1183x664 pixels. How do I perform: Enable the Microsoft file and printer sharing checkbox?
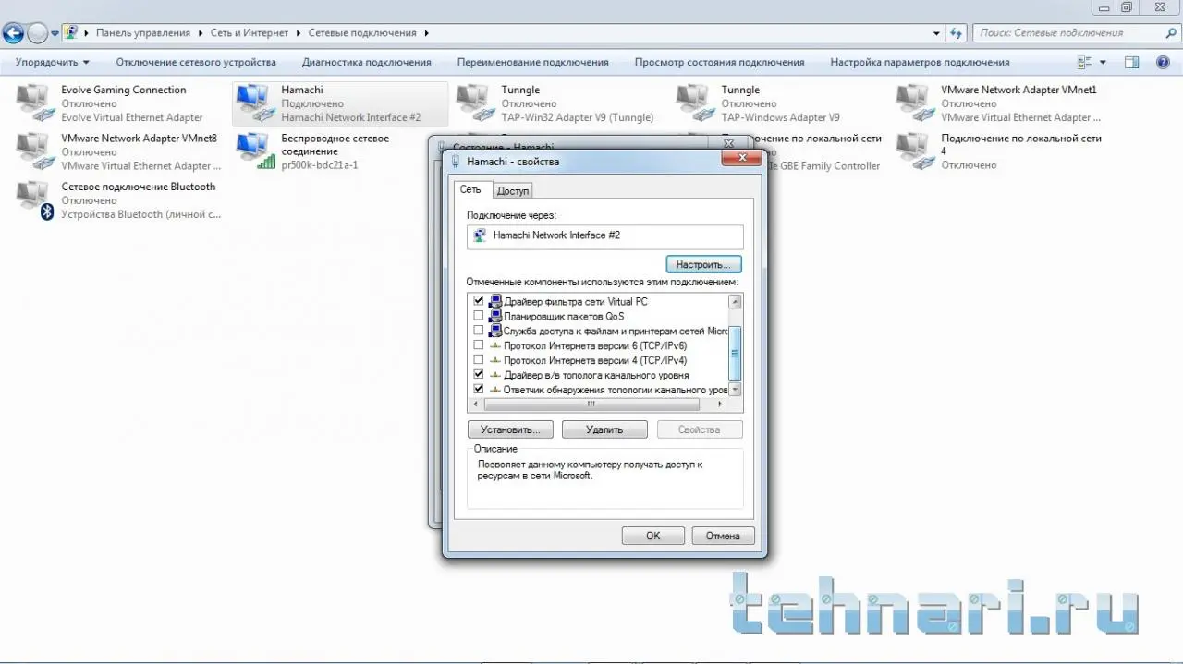[x=479, y=332]
